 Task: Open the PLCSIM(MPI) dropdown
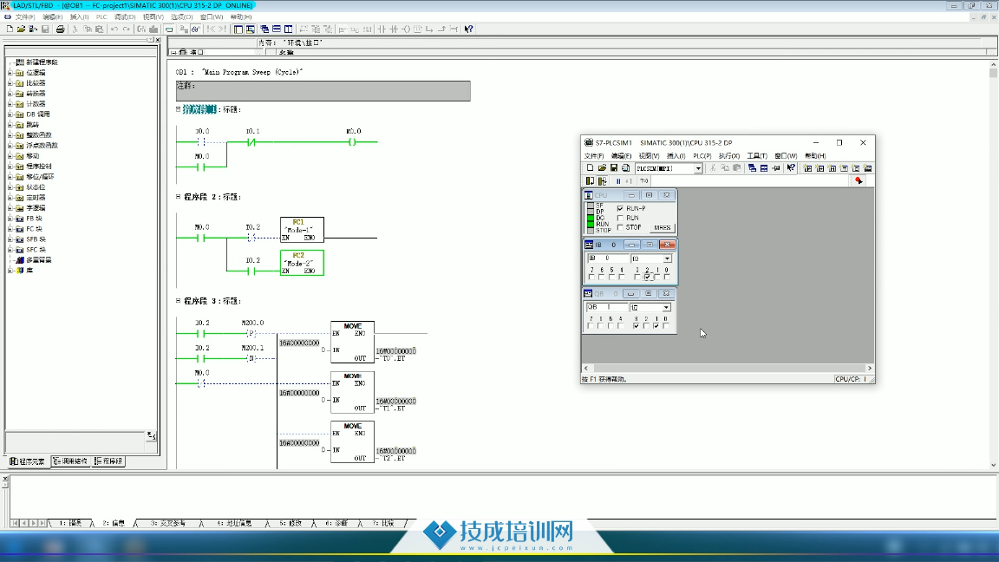pyautogui.click(x=698, y=168)
